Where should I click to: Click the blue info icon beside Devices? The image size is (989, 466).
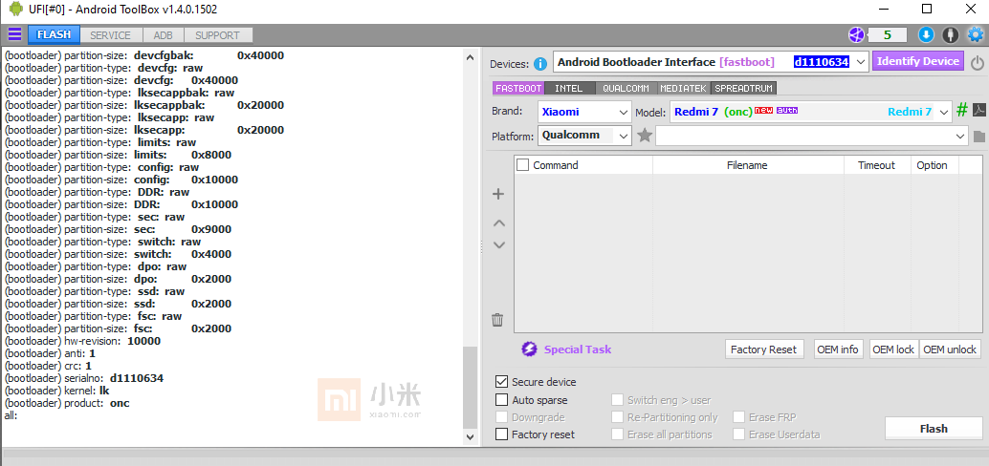coord(540,64)
